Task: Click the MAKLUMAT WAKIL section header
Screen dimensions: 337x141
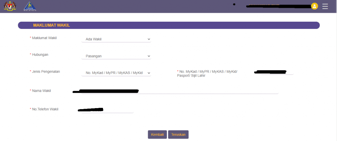Action: [51, 25]
